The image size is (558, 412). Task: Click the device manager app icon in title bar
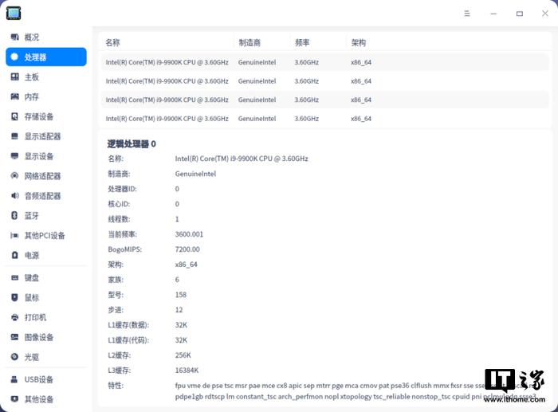[x=14, y=14]
